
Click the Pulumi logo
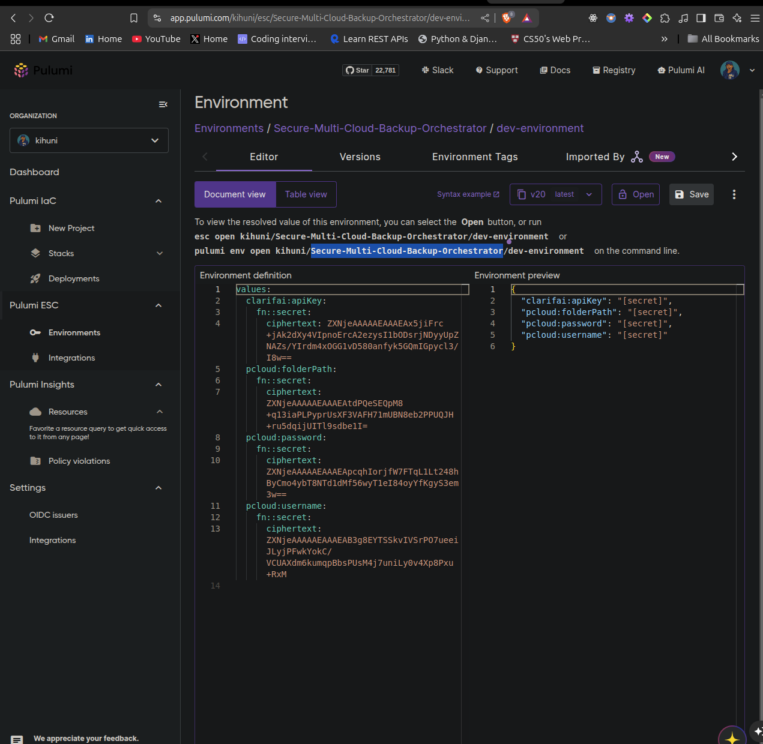click(43, 70)
